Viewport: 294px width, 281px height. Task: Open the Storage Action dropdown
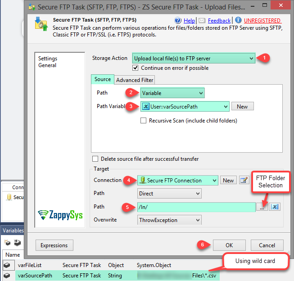[x=194, y=59]
